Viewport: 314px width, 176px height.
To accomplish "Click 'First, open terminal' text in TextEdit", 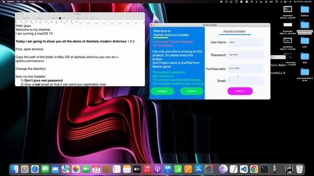I will coord(29,49).
